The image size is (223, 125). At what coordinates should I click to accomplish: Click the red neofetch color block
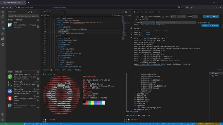click(x=87, y=103)
